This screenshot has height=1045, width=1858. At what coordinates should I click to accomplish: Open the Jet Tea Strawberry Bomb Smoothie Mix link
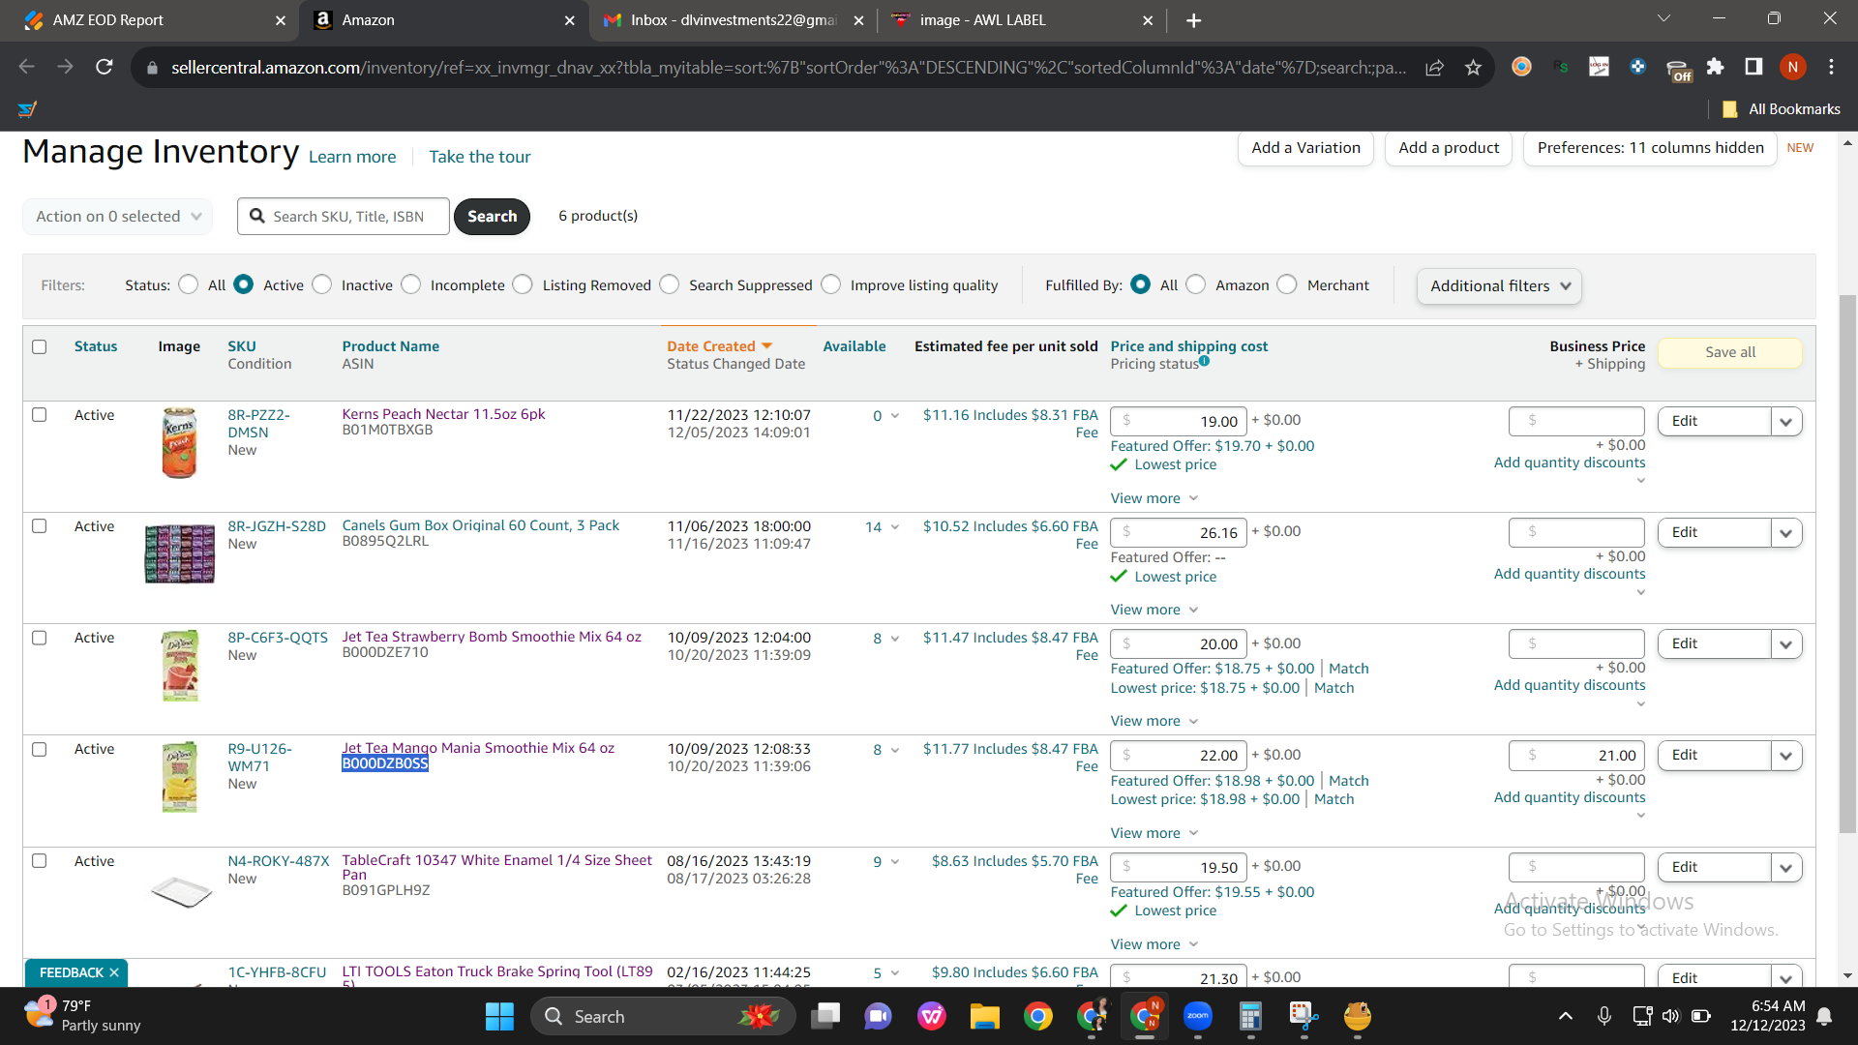tap(492, 637)
